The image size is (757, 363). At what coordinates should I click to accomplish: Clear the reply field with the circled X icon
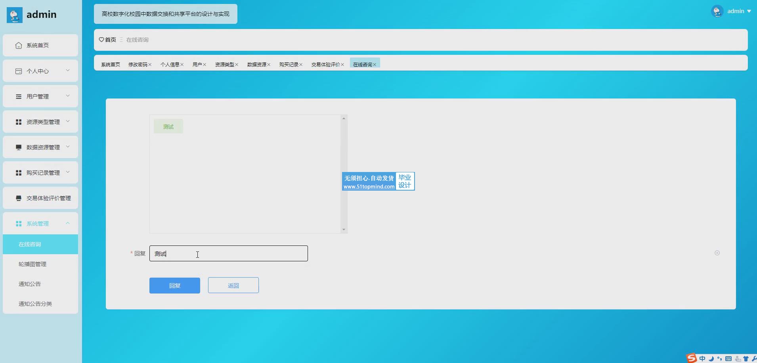pos(717,253)
